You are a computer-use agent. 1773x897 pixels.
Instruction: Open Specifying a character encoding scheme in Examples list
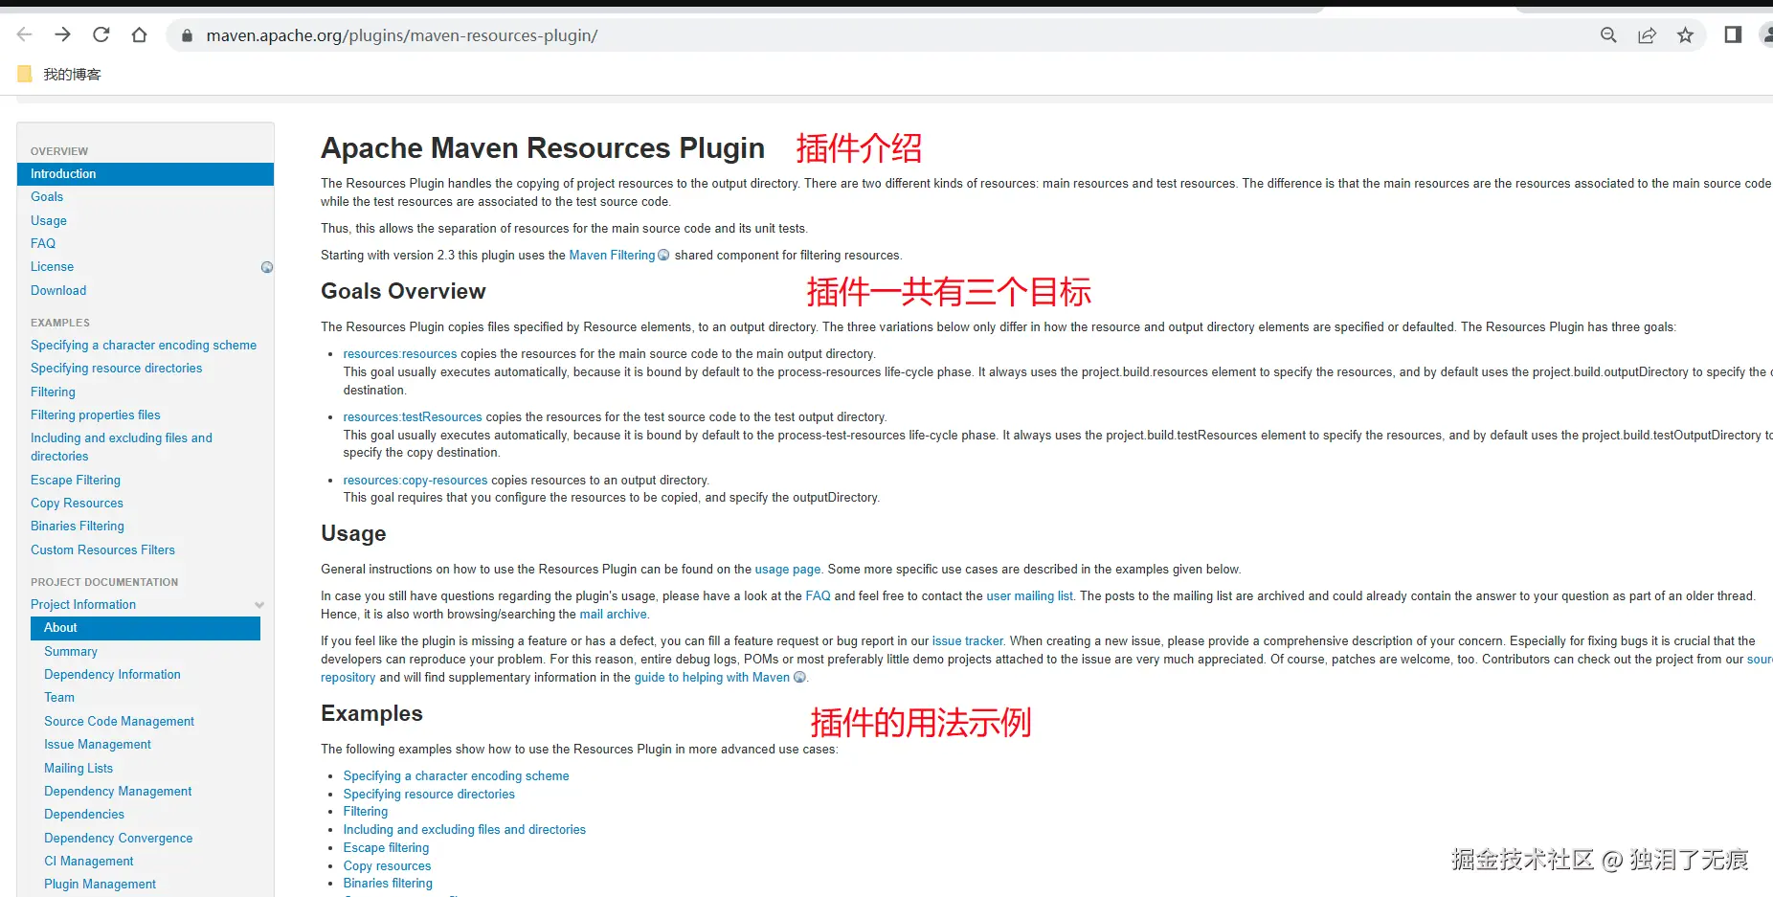[456, 776]
